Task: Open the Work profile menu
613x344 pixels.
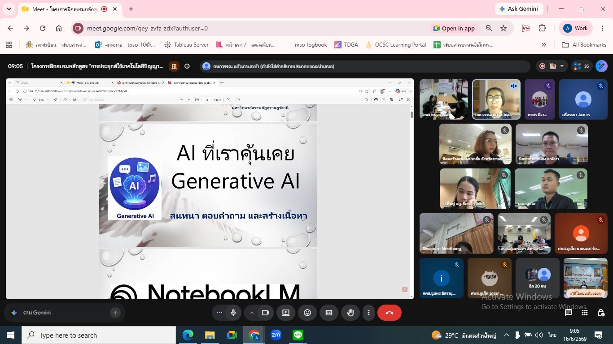Action: click(x=576, y=28)
